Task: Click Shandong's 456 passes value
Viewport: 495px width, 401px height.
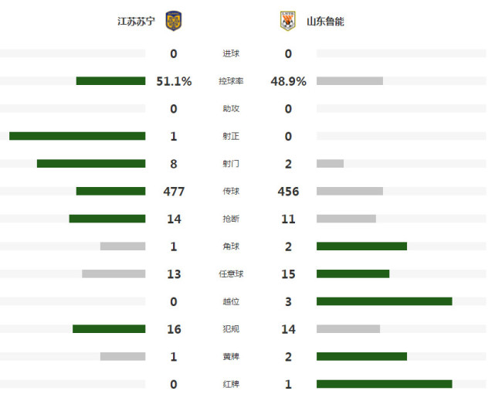Action: [288, 192]
